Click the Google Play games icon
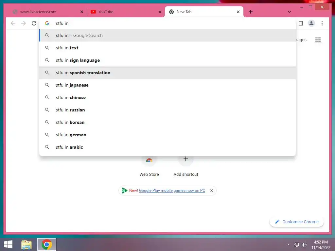This screenshot has width=335, height=251. [x=124, y=191]
